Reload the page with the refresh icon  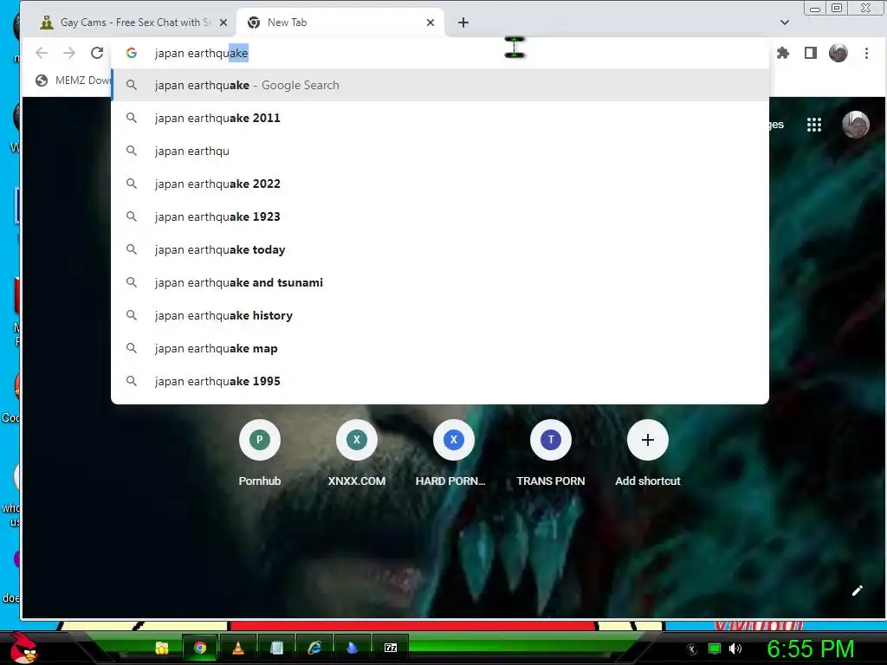pos(97,53)
